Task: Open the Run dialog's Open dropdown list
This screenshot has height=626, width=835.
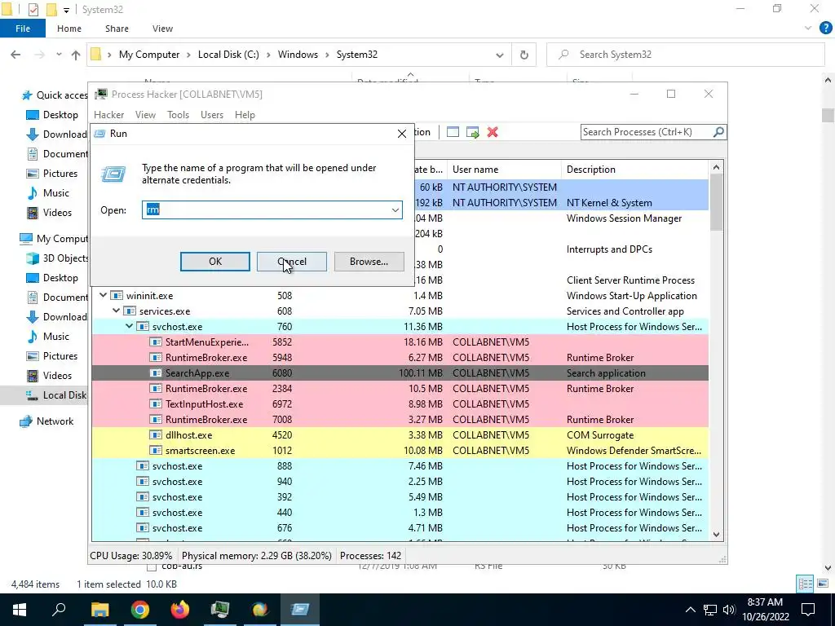Action: coord(395,209)
